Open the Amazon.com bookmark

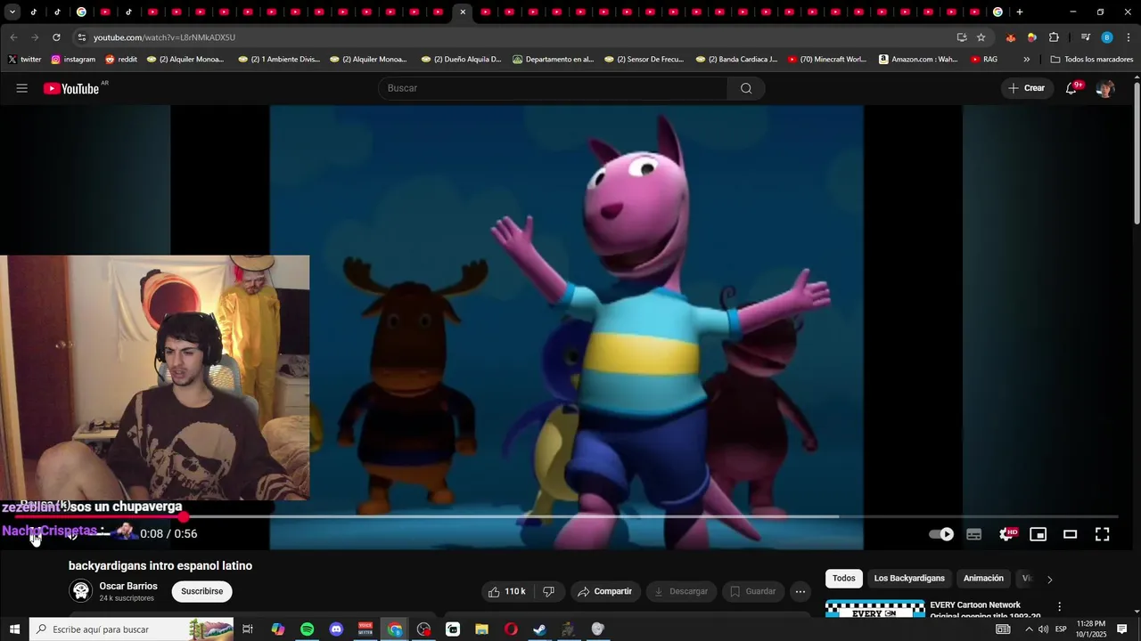click(918, 60)
